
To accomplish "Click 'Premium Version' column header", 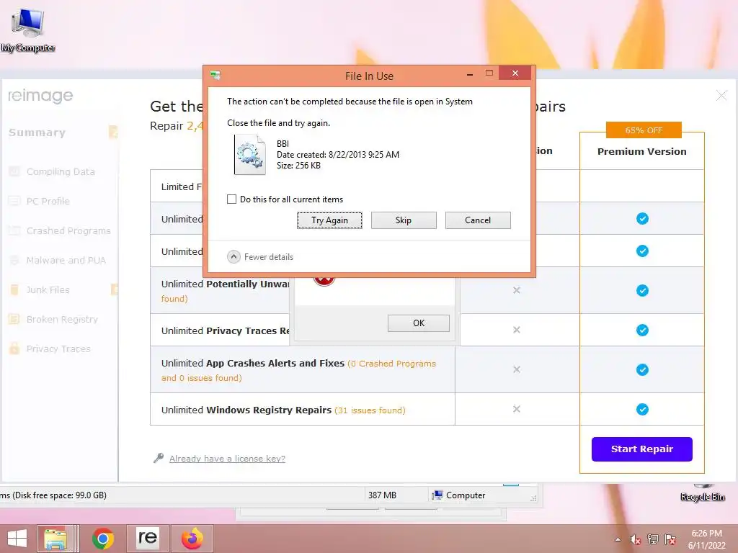I will coord(642,151).
